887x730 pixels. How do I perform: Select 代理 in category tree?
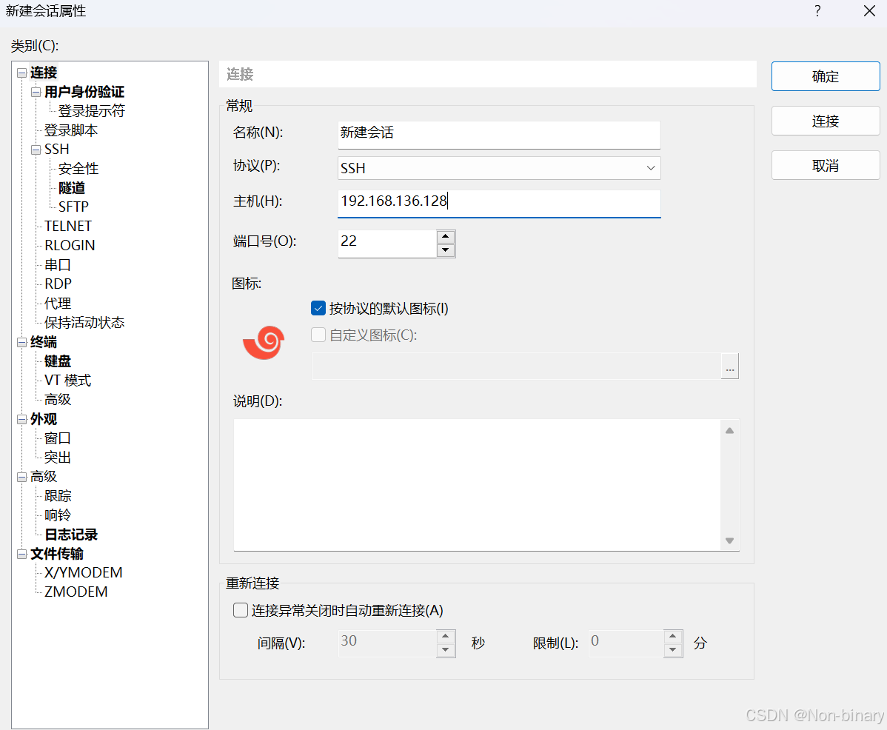(x=58, y=303)
